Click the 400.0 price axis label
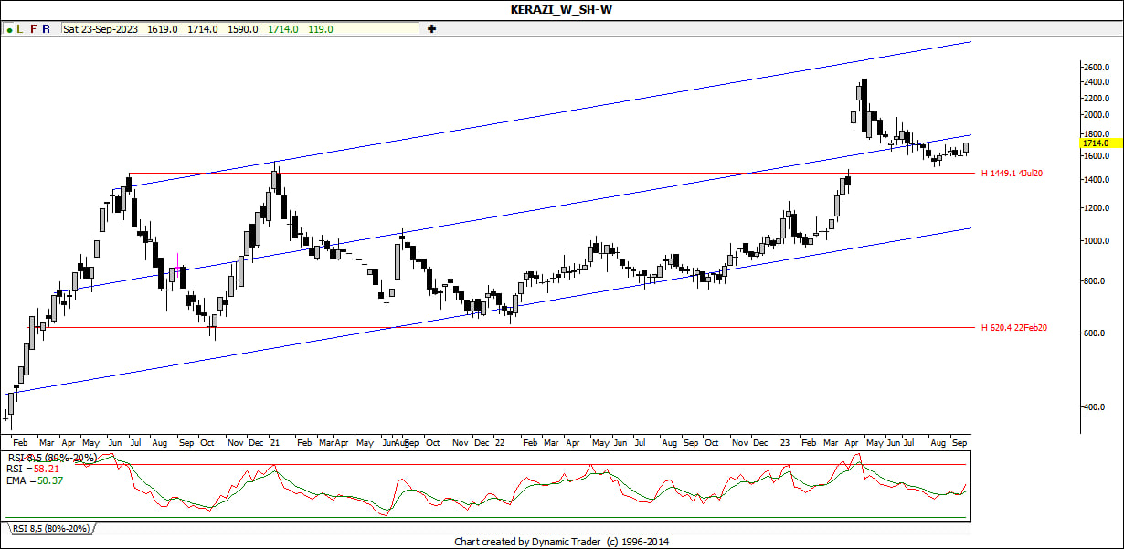 [x=1095, y=407]
